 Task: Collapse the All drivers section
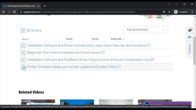(x=23, y=31)
